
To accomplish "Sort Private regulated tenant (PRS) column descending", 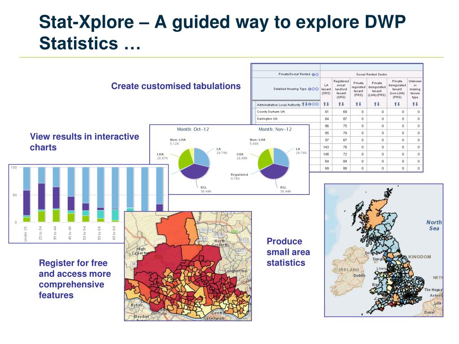I will tap(360, 104).
